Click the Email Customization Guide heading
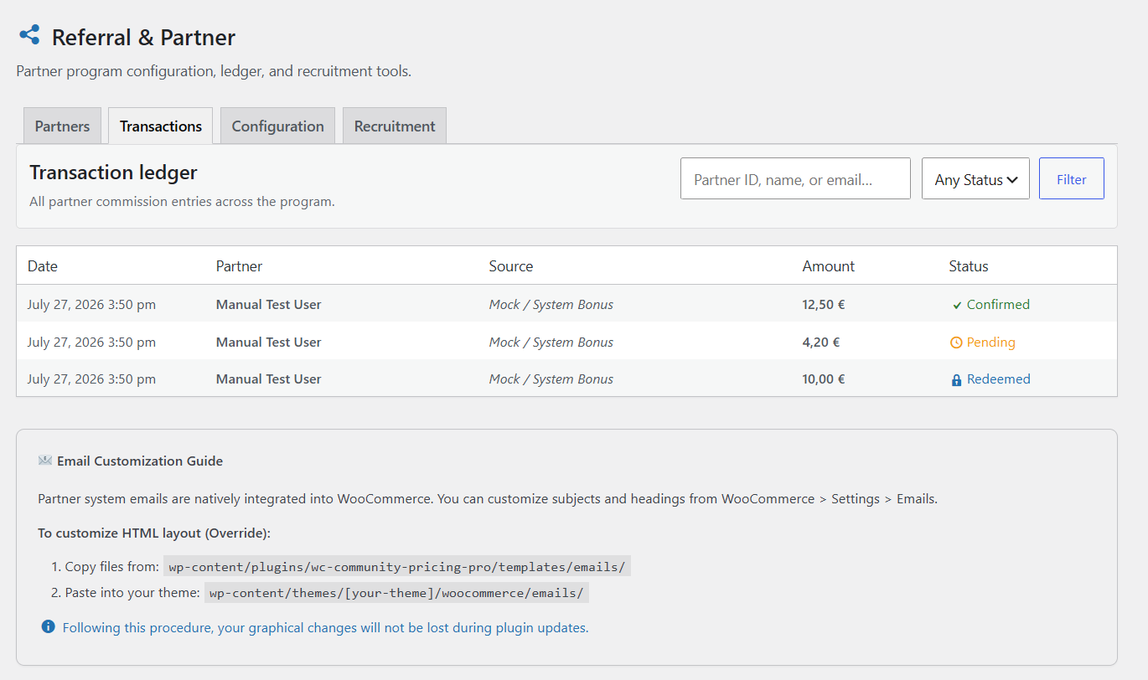This screenshot has height=680, width=1148. [140, 461]
